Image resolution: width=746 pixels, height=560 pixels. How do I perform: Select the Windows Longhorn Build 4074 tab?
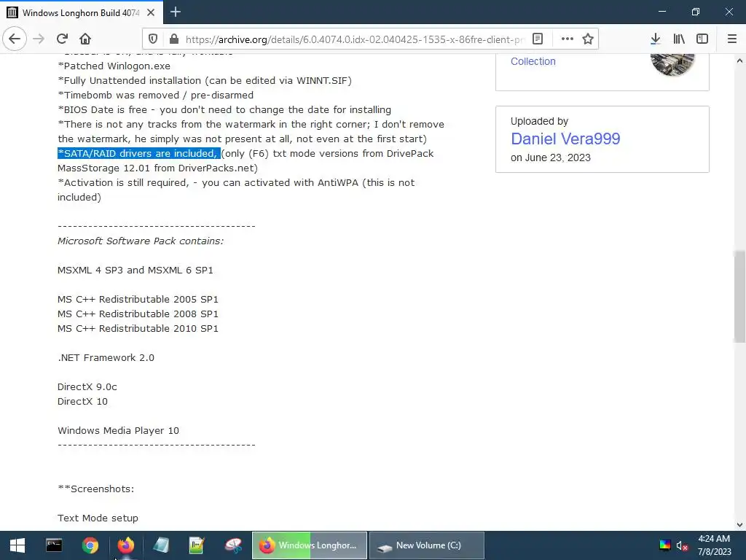point(82,12)
